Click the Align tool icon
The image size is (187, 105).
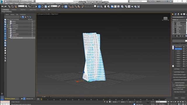(x=101, y=6)
